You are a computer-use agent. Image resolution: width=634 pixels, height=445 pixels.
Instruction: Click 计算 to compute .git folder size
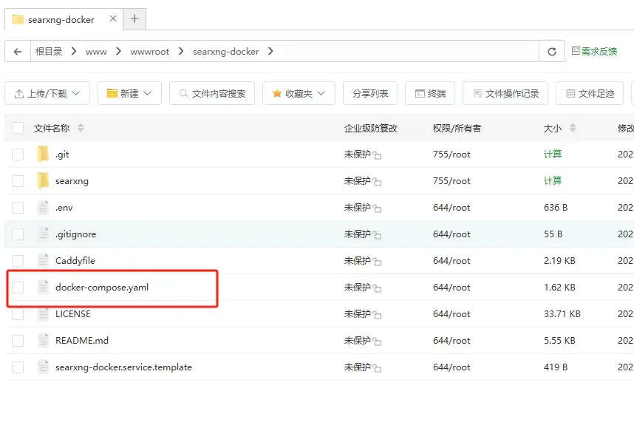[x=553, y=154]
